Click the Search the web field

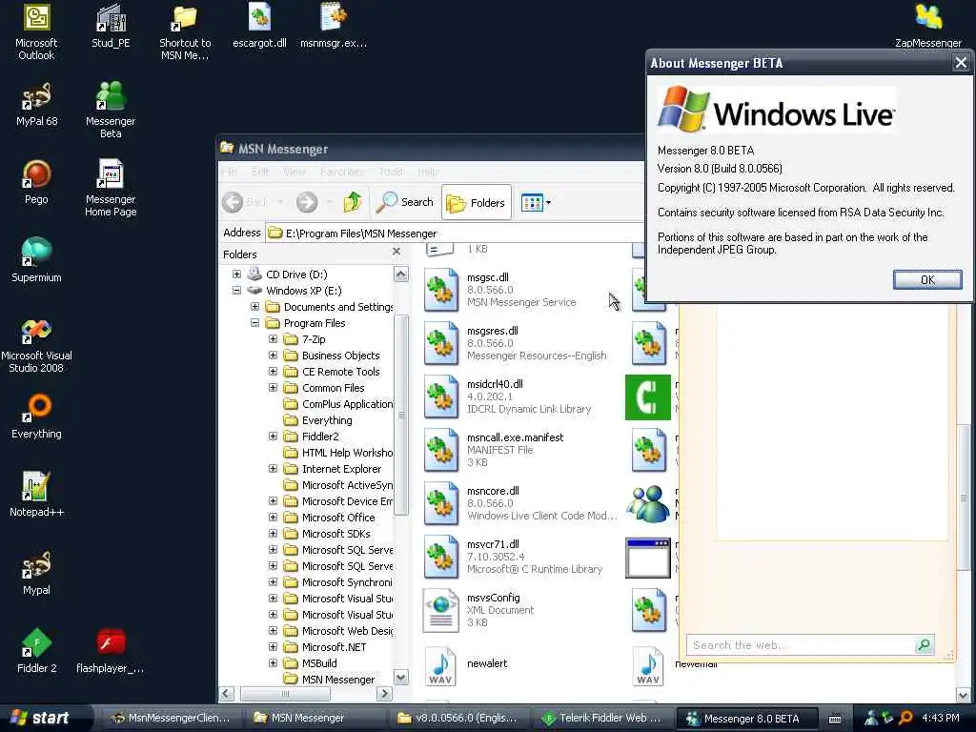pos(801,645)
